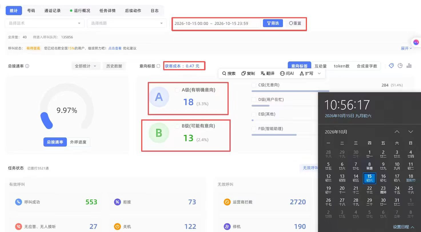Switch to bar chart view icon
Screen dimensions: 421x232
point(409,66)
